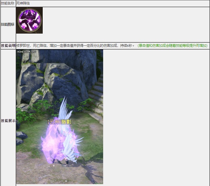Click the description text starting 修罗即世
The height and width of the screenshot is (186, 210).
pos(75,46)
